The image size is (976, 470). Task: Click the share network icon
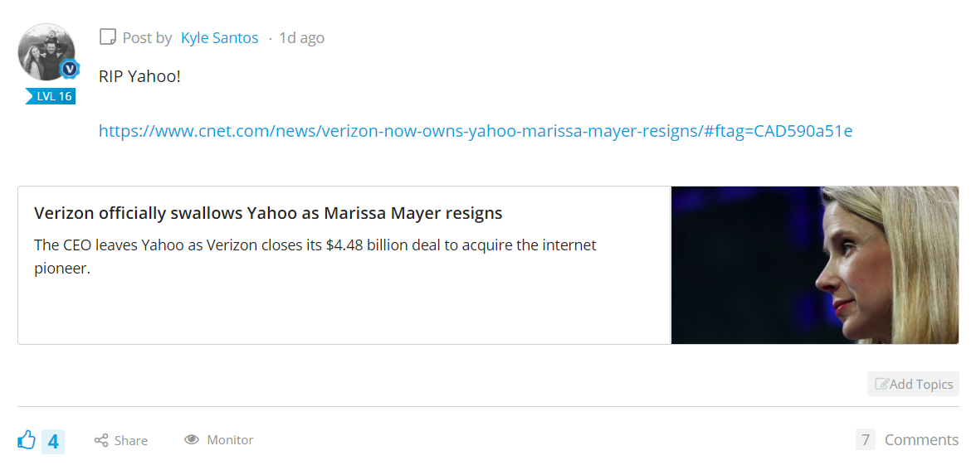click(x=101, y=440)
